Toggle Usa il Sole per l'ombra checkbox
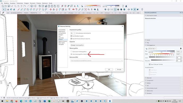This screenshot has width=183, height=103. pos(150,64)
